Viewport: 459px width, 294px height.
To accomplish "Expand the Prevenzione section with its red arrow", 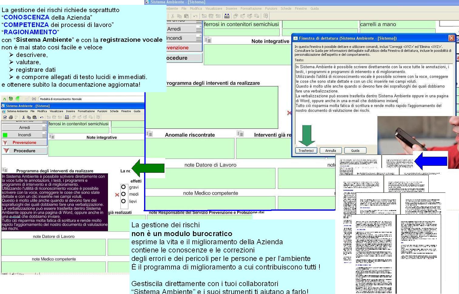I will click(x=5, y=142).
